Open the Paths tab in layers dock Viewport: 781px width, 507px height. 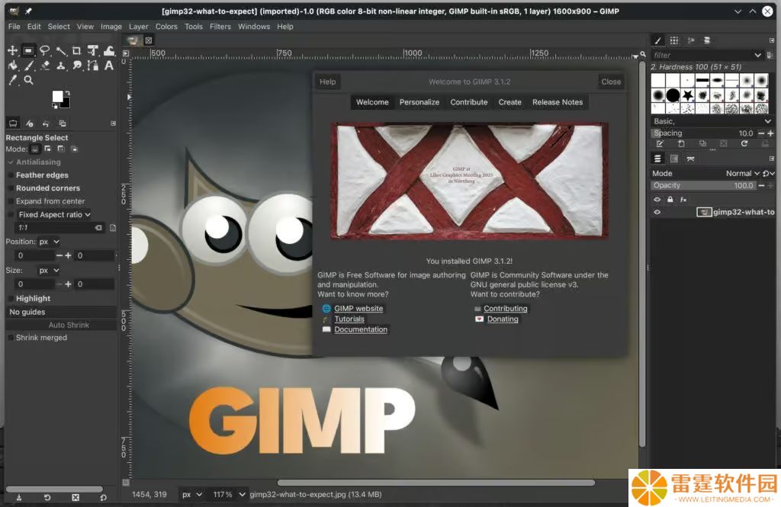click(x=690, y=159)
